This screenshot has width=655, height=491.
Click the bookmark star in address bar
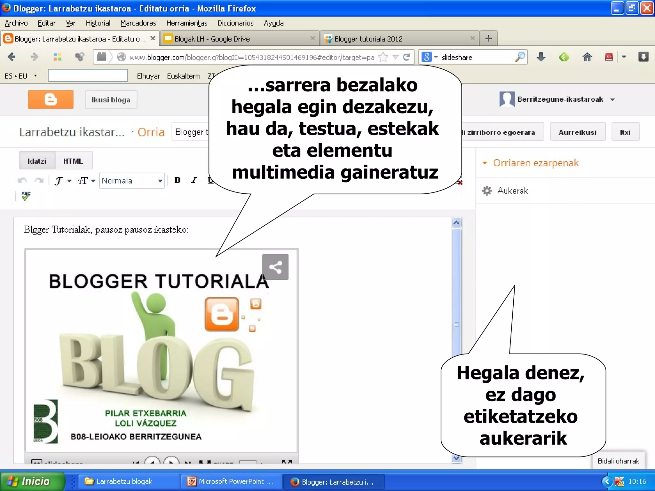pos(383,57)
